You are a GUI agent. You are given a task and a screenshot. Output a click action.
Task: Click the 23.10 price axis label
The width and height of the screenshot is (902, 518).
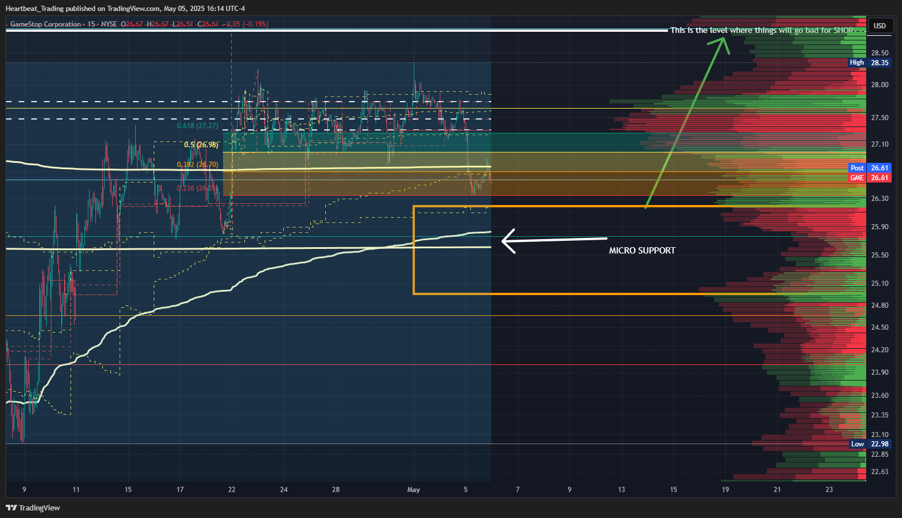pos(879,435)
